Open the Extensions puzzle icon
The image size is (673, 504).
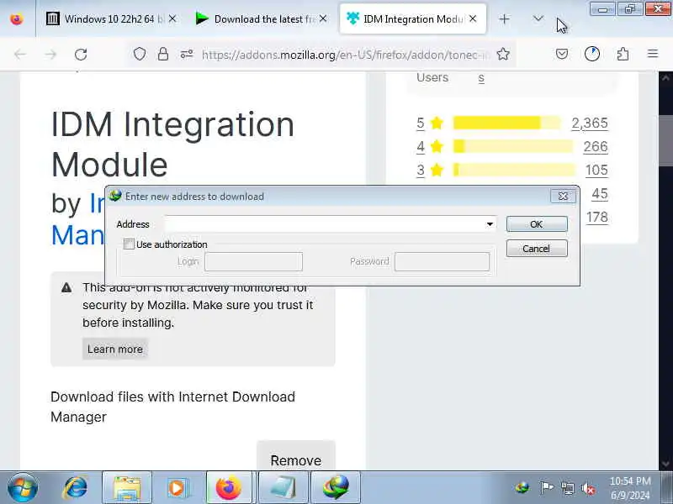(623, 54)
